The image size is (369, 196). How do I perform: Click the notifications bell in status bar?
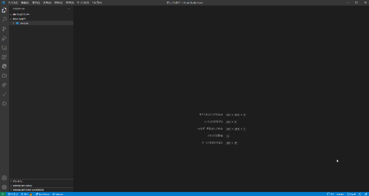(x=365, y=194)
